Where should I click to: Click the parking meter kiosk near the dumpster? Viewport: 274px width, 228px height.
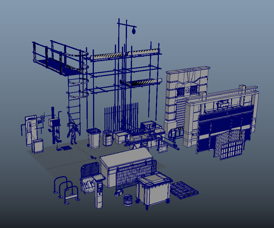pos(99,189)
